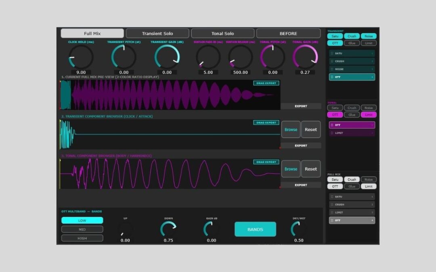Reset the transient component
This screenshot has height=272, width=436.
tap(310, 129)
